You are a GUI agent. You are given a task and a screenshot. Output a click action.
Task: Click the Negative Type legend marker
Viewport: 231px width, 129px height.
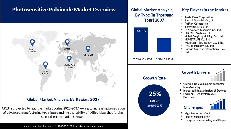click(x=134, y=59)
